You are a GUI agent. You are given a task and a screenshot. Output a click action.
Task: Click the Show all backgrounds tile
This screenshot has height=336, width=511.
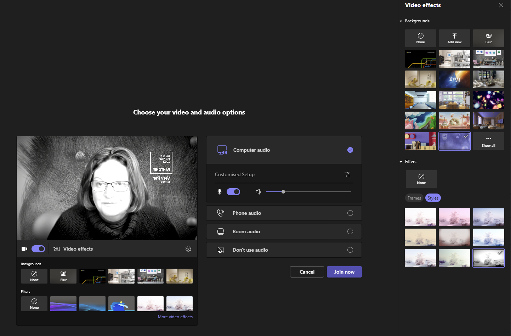coord(488,141)
